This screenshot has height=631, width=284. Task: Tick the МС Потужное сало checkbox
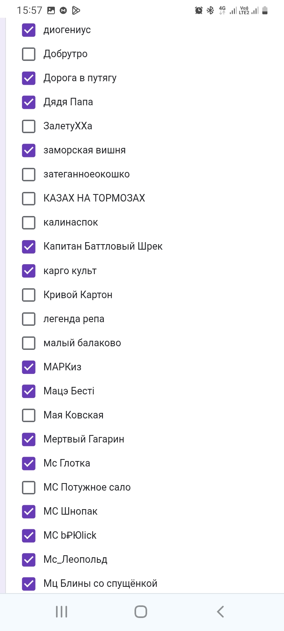pos(29,487)
